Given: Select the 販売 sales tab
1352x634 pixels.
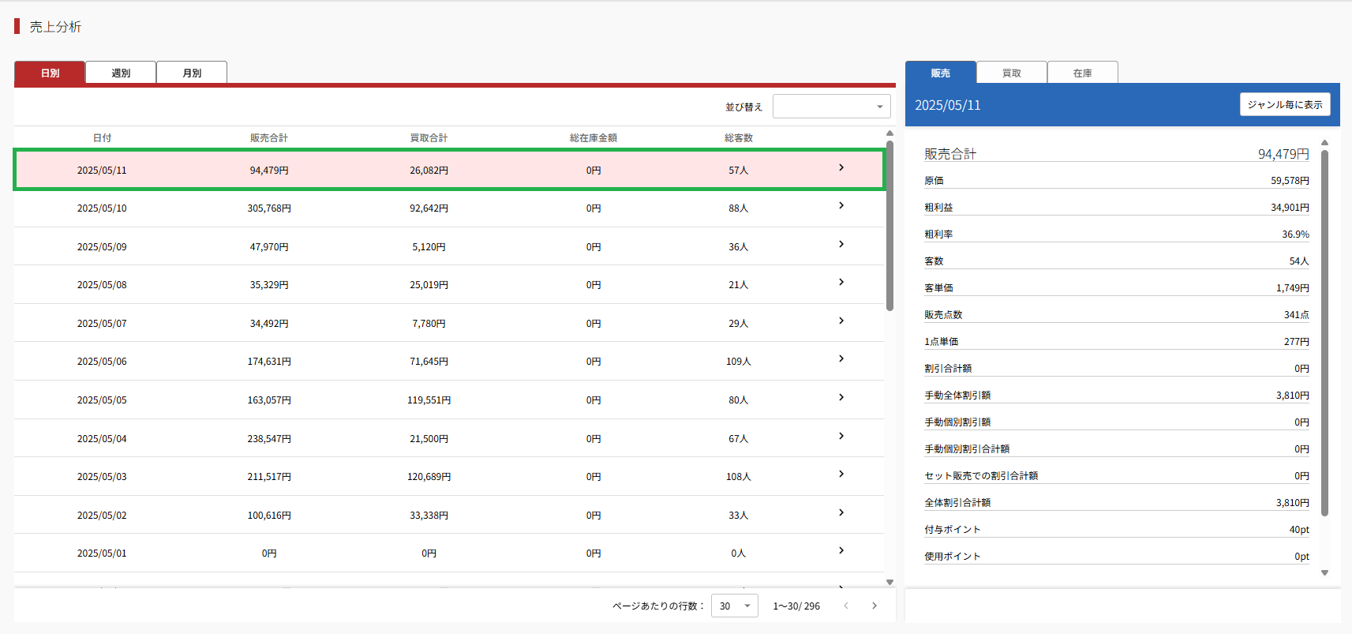Looking at the screenshot, I should pos(941,73).
